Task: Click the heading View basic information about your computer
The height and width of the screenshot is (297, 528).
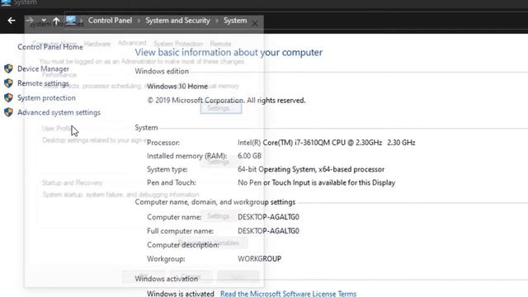Action: click(x=229, y=52)
